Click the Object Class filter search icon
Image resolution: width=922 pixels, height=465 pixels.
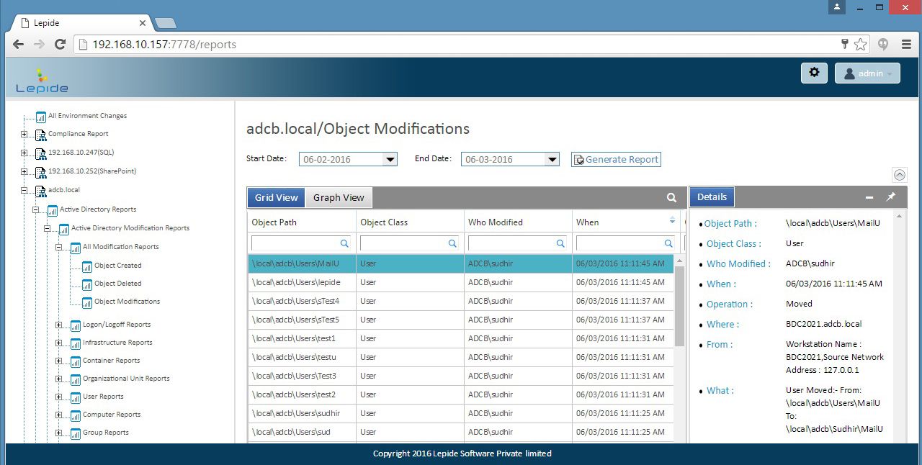(x=452, y=244)
